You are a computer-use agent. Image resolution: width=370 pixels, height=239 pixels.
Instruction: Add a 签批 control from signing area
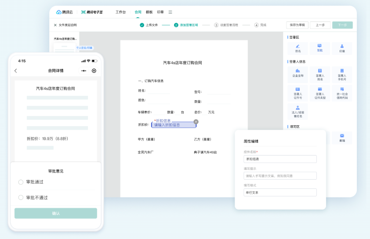320,48
